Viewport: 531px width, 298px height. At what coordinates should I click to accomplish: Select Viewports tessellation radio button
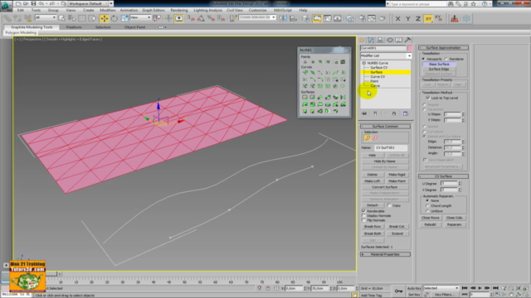[x=424, y=59]
